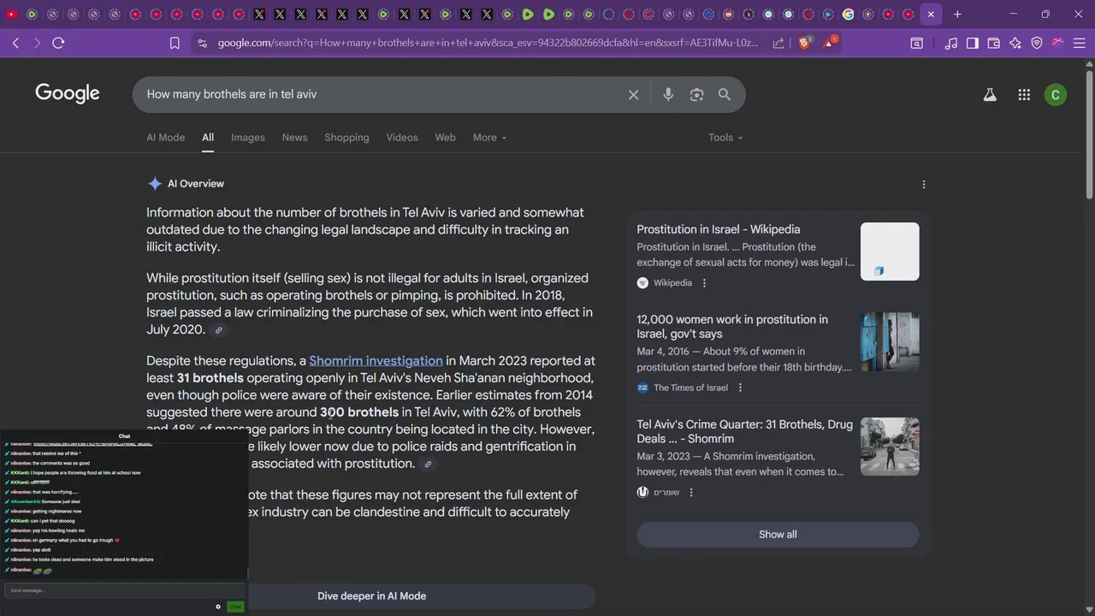Toggle the browser sidebar panel icon

coord(972,43)
